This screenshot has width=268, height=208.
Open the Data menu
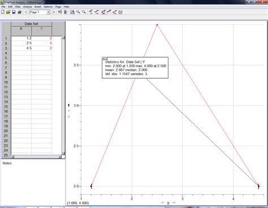click(x=18, y=7)
